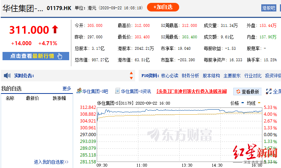Click the 跌涨幅 column header
This screenshot has width=281, height=168.
coord(59,98)
